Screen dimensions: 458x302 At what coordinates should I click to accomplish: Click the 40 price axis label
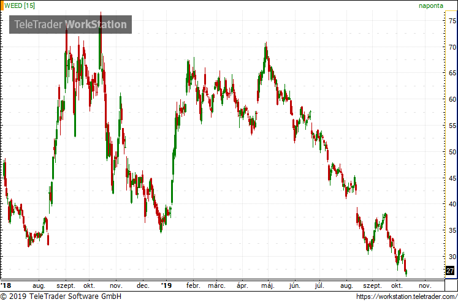[452, 204]
